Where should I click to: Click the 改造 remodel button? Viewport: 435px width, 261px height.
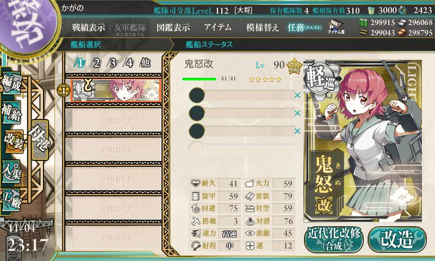click(x=397, y=240)
